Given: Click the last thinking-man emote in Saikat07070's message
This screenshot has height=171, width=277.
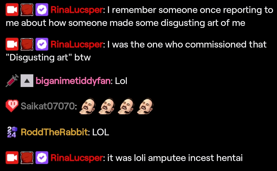Looking at the screenshot, I should tap(145, 106).
